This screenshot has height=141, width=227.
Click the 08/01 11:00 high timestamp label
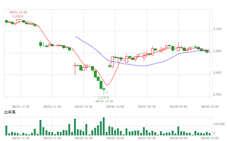pos(18,12)
